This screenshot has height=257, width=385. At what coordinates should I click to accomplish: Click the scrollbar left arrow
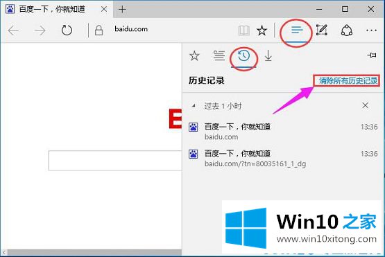4,252
